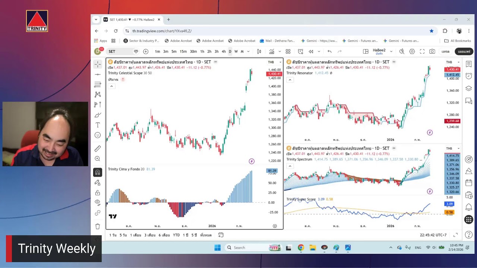Activate the zoom in tool
Image resolution: width=477 pixels, height=268 pixels.
[x=98, y=159]
